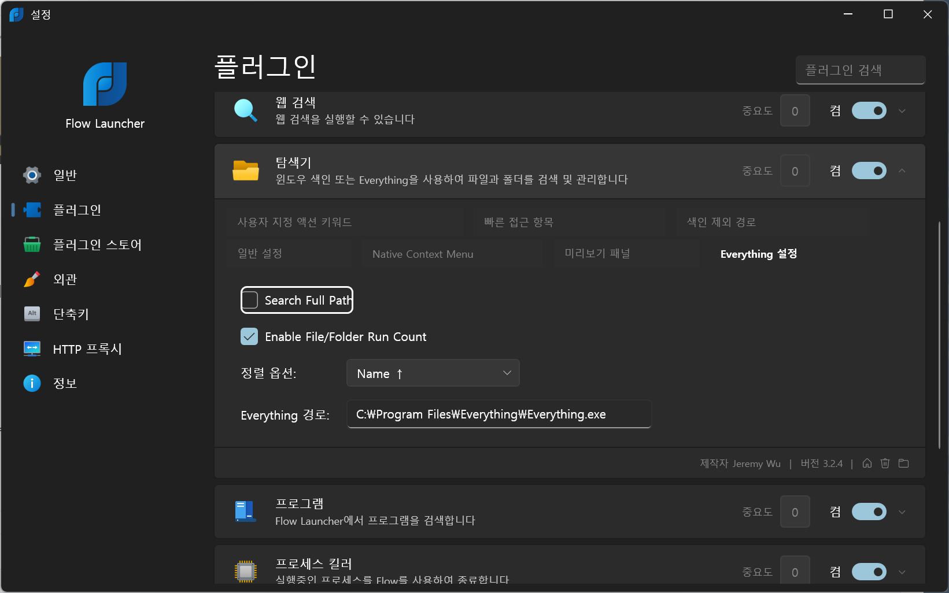Viewport: 949px width, 593px height.
Task: Open the 일반 settings page
Action: point(65,175)
